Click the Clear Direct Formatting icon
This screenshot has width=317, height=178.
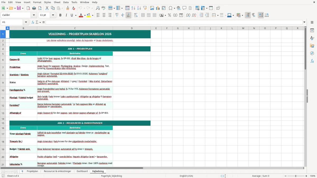[x=74, y=8]
